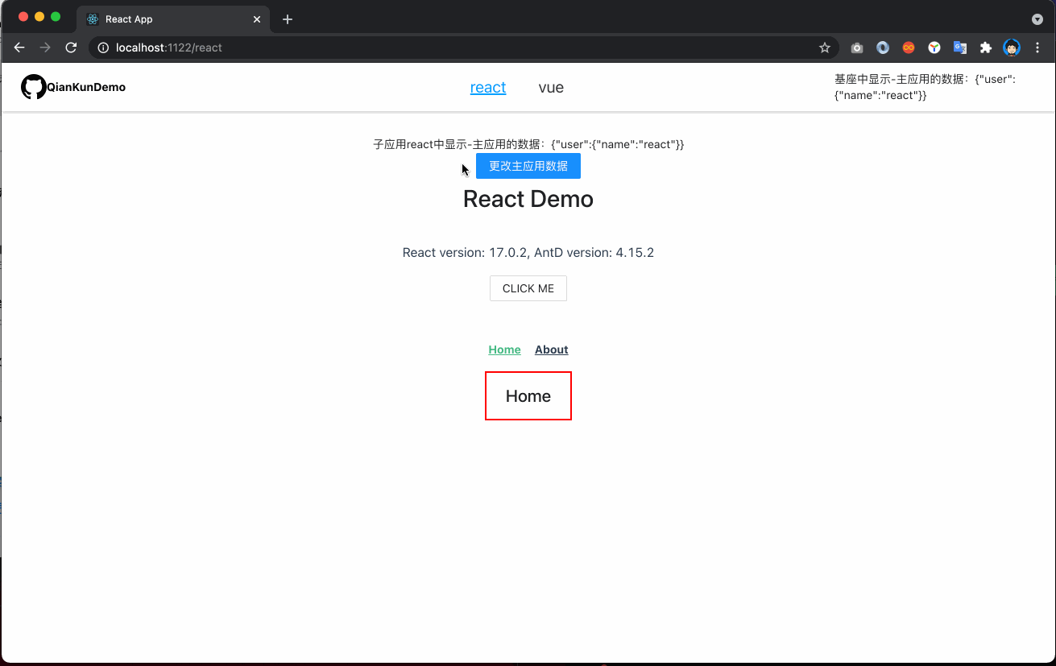Open the Google Translate extension
This screenshot has height=666, width=1056.
pos(960,48)
